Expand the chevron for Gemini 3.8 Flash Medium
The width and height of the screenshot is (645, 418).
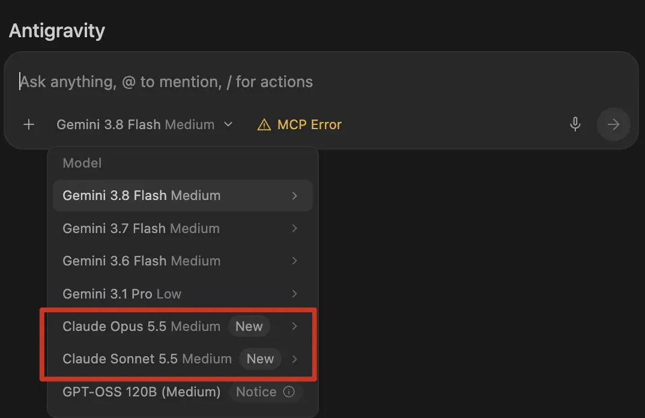click(294, 195)
